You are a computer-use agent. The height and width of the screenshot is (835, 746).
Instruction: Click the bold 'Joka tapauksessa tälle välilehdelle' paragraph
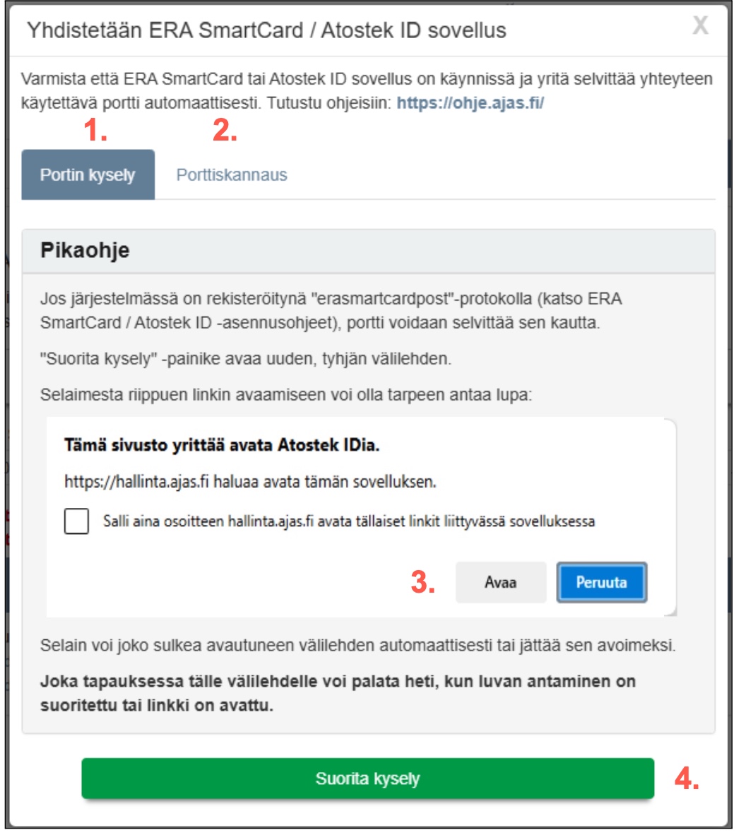point(338,693)
